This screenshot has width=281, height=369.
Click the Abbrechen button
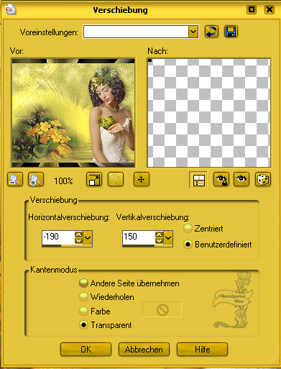click(x=144, y=350)
